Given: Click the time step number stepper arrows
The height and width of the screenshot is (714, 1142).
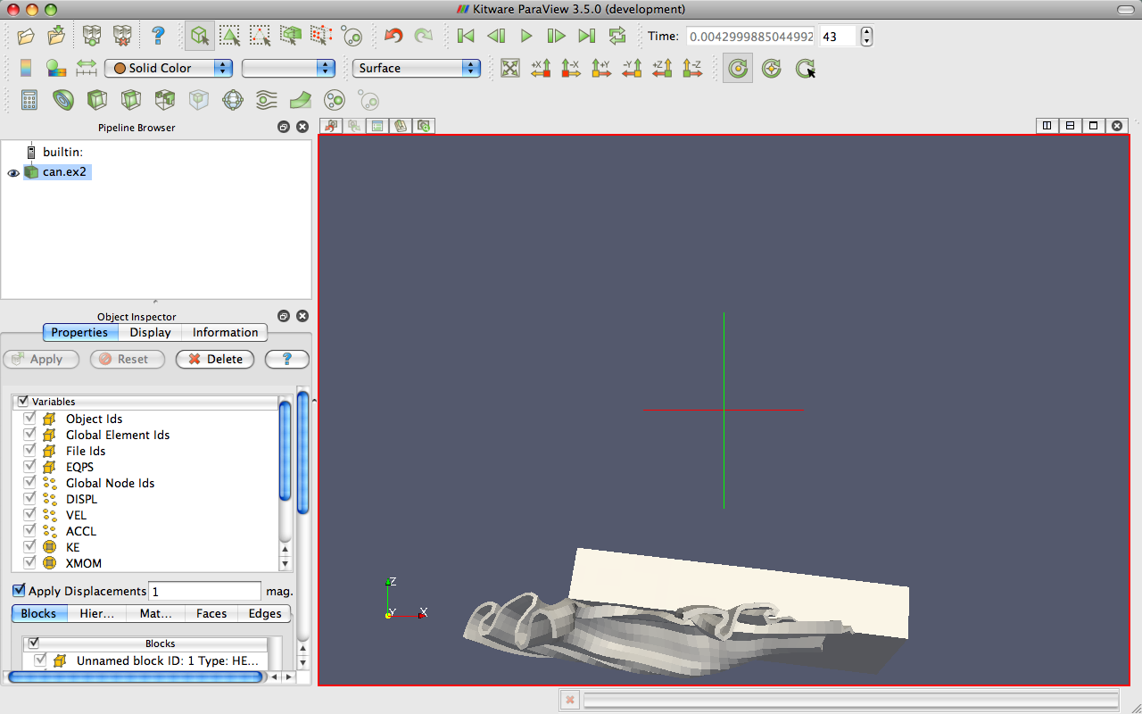Looking at the screenshot, I should point(865,37).
